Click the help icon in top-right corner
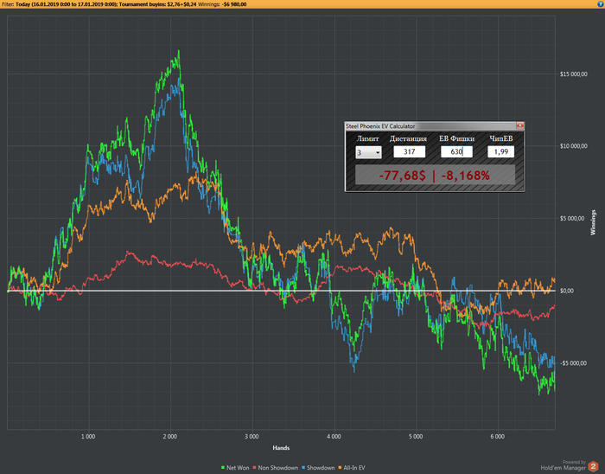The height and width of the screenshot is (474, 605). pos(601,3)
